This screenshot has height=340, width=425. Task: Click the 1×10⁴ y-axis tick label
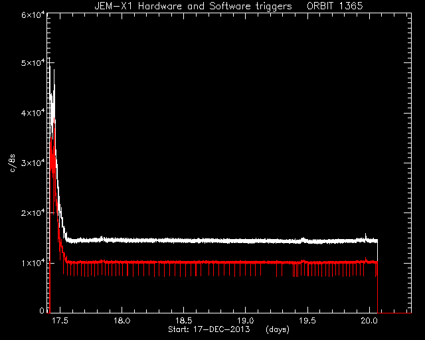(33, 263)
